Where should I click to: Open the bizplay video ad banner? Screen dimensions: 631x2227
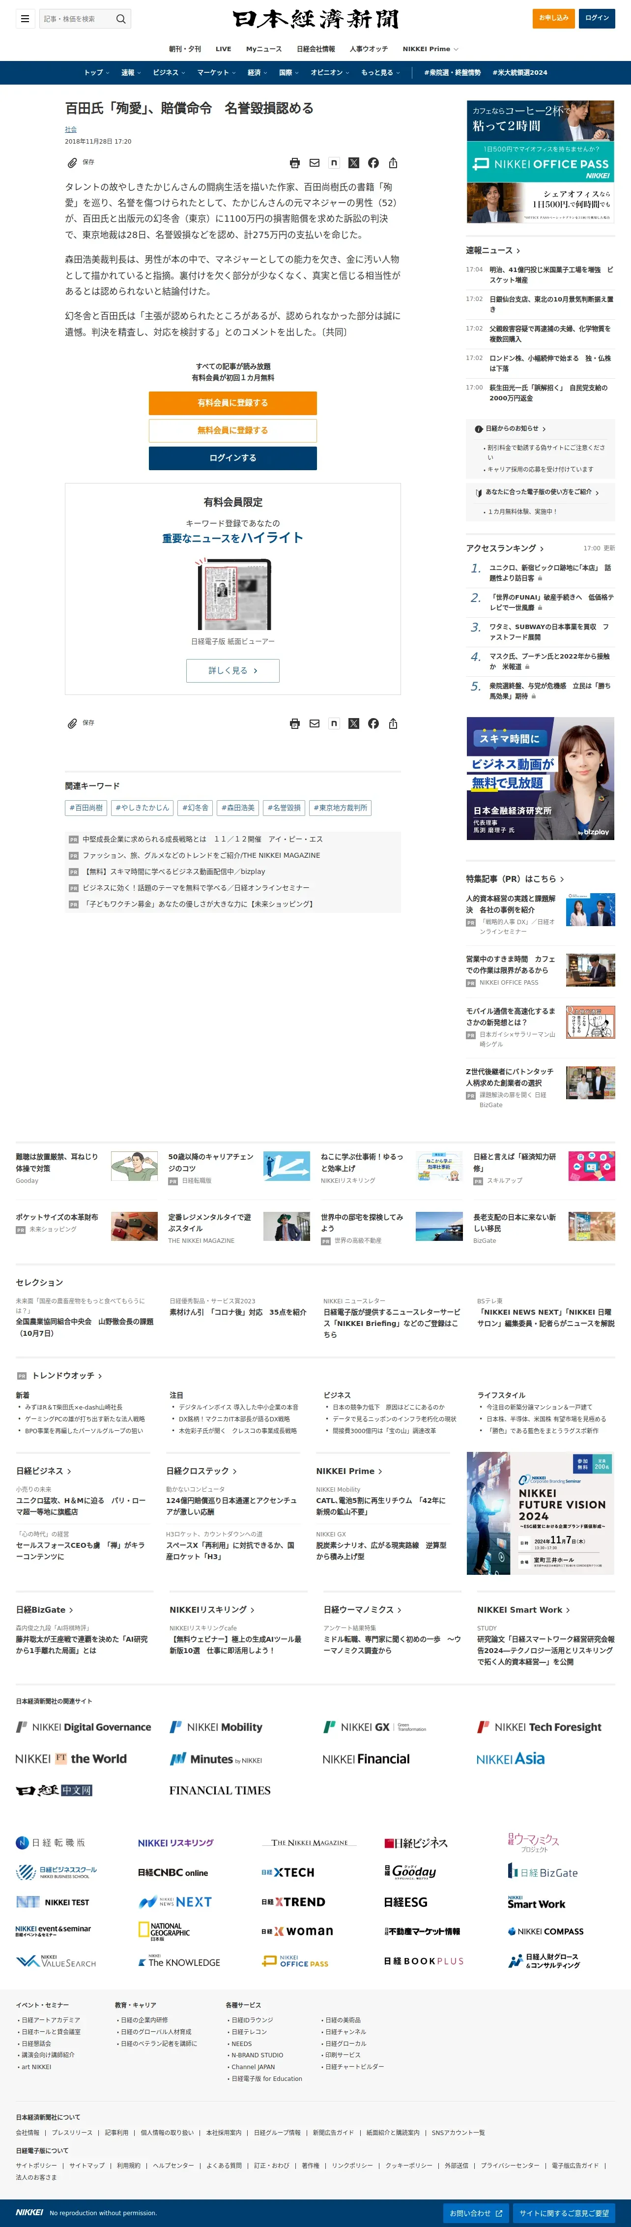pyautogui.click(x=540, y=778)
